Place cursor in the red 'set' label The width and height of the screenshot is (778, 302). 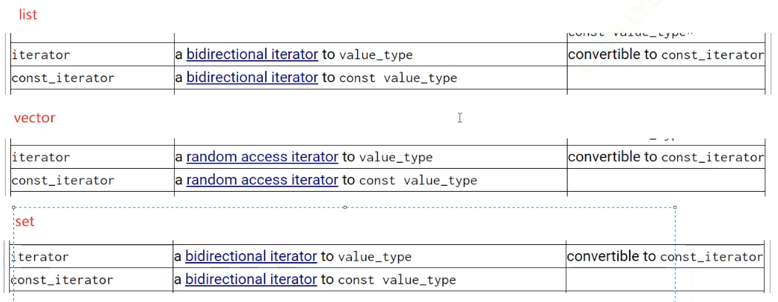(x=24, y=221)
